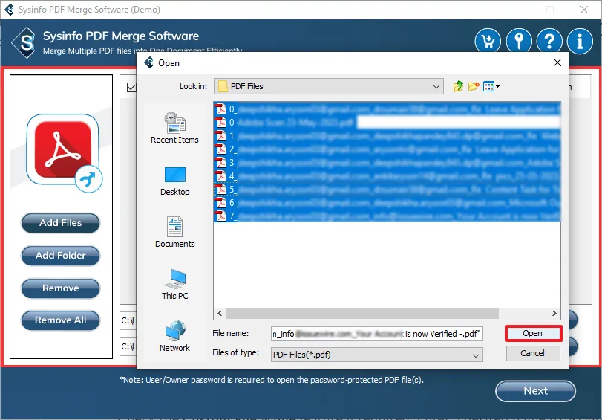Viewport: 602px width, 420px height.
Task: Open the Help question mark icon
Action: [x=549, y=41]
